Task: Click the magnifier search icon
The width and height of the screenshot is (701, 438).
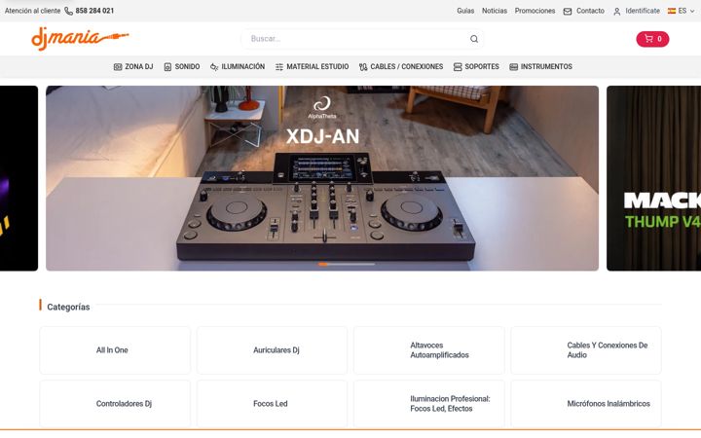Action: coord(474,39)
